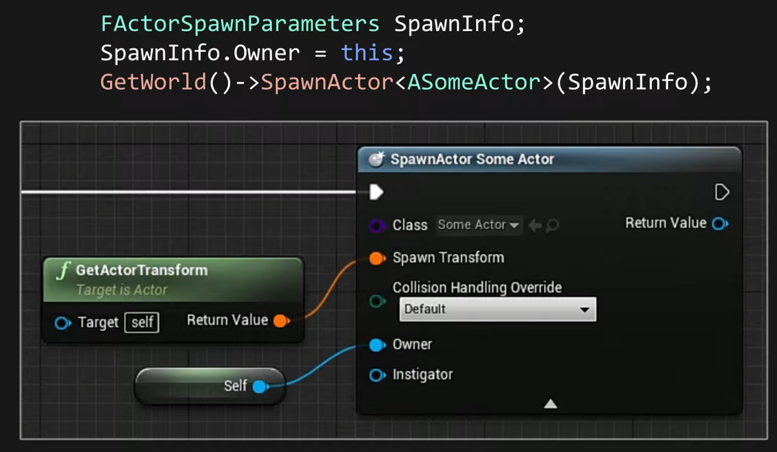Click the use selected asset arrow icon

click(x=535, y=225)
